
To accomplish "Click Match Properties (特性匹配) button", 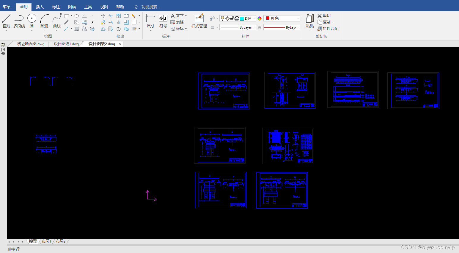I will click(328, 29).
